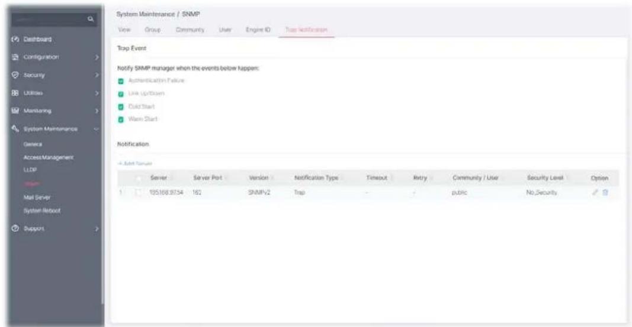This screenshot has width=632, height=327.
Task: Click the Configuration sidebar icon
Action: coord(15,57)
